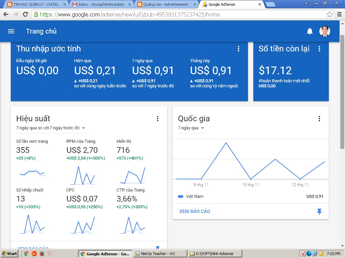Reload the current page
345x258 pixels.
coord(26,14)
